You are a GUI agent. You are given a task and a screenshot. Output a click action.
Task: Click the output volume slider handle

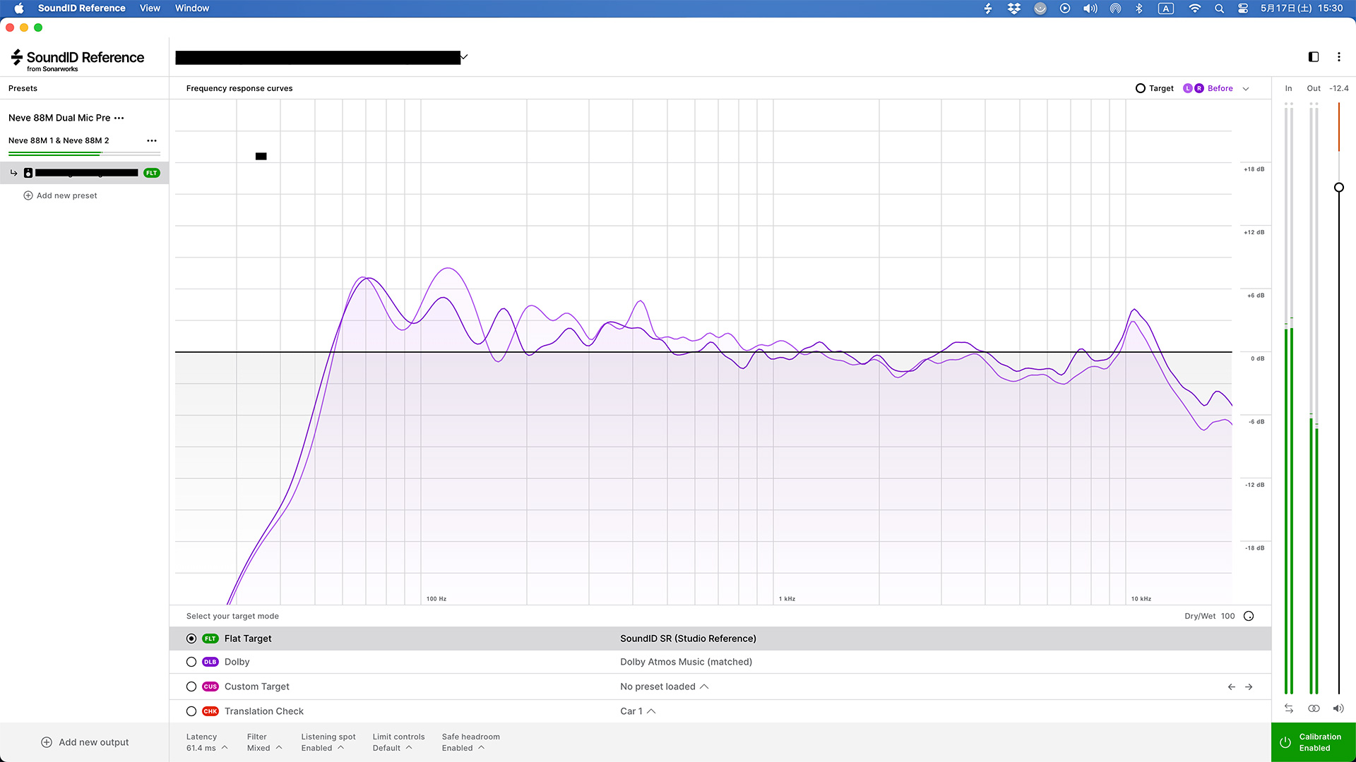pos(1338,188)
